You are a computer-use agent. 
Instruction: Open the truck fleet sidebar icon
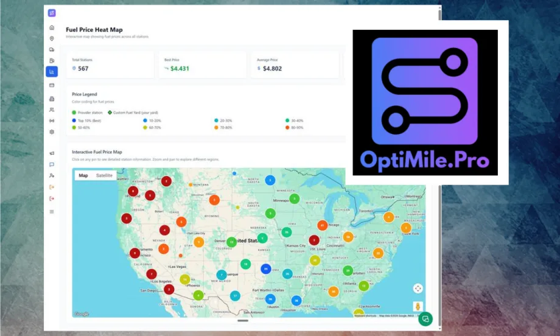click(52, 50)
